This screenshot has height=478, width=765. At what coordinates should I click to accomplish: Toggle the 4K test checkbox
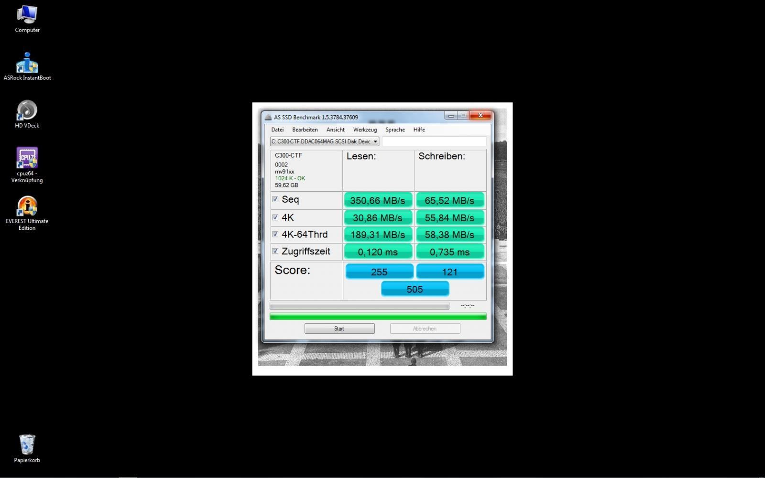[275, 217]
